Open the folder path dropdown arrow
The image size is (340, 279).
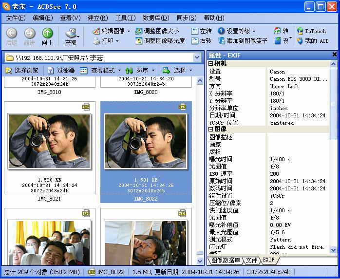(x=197, y=57)
